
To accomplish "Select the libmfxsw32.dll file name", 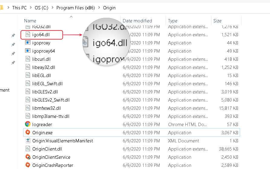I will (x=47, y=108).
